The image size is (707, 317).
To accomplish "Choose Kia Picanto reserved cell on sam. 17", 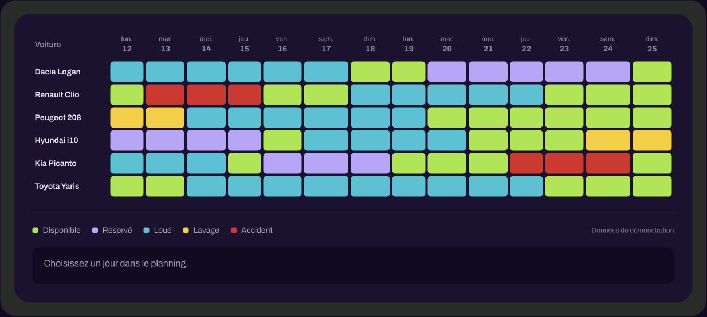I will coord(326,164).
